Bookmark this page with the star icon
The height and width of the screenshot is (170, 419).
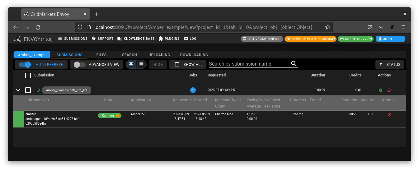click(327, 27)
